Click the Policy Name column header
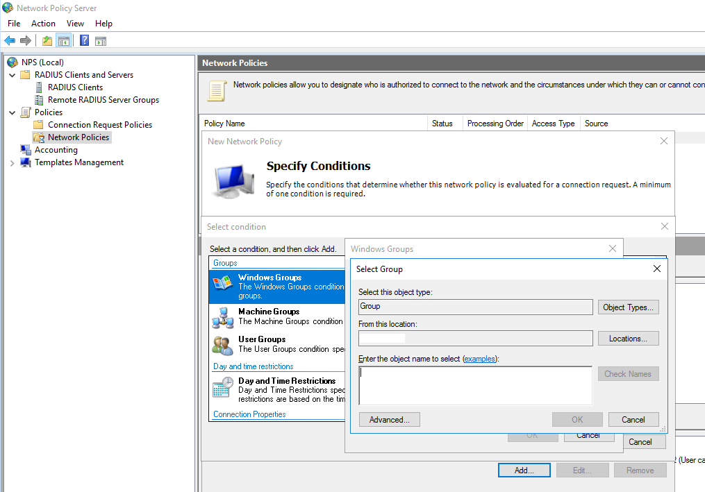Screen dimensions: 705x492 [x=313, y=124]
